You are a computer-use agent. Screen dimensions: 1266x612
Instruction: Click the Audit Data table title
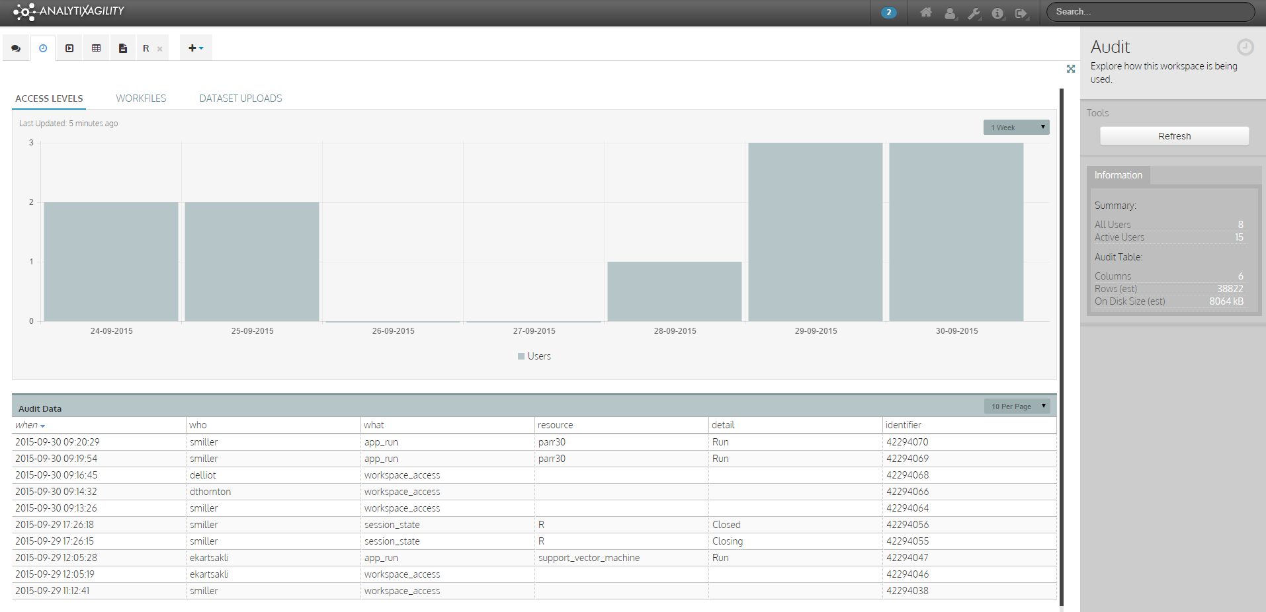point(40,408)
